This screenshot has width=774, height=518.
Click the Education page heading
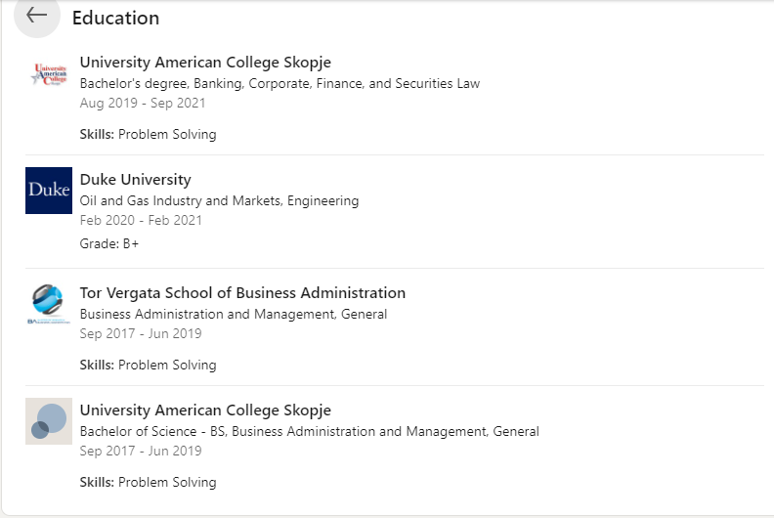click(x=115, y=18)
